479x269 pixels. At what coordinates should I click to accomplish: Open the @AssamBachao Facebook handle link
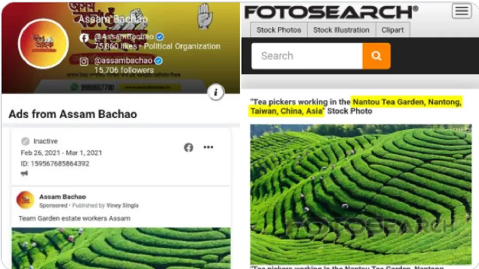(x=124, y=37)
